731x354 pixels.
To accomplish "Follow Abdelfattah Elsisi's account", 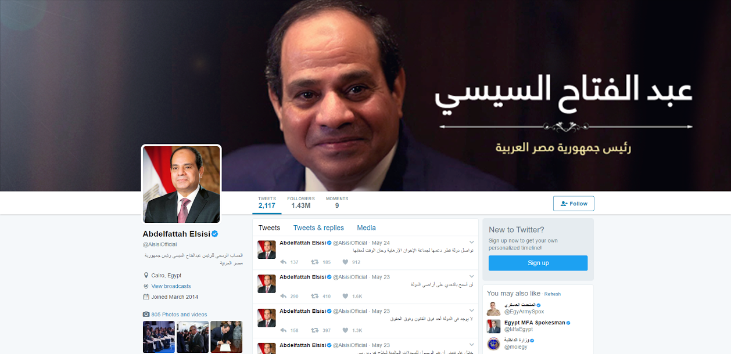I will [574, 204].
